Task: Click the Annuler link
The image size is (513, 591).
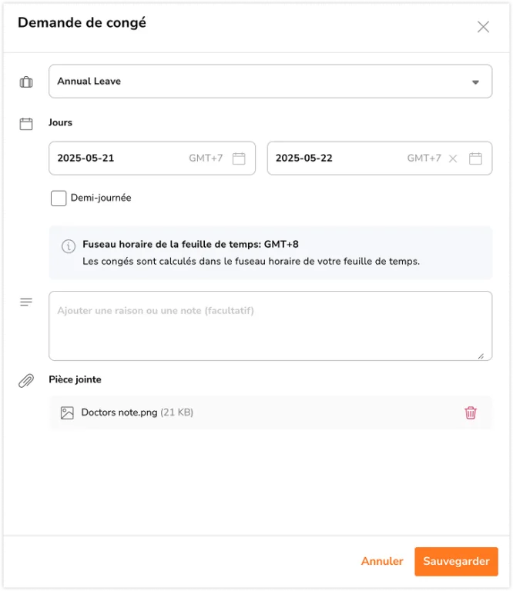Action: tap(382, 561)
